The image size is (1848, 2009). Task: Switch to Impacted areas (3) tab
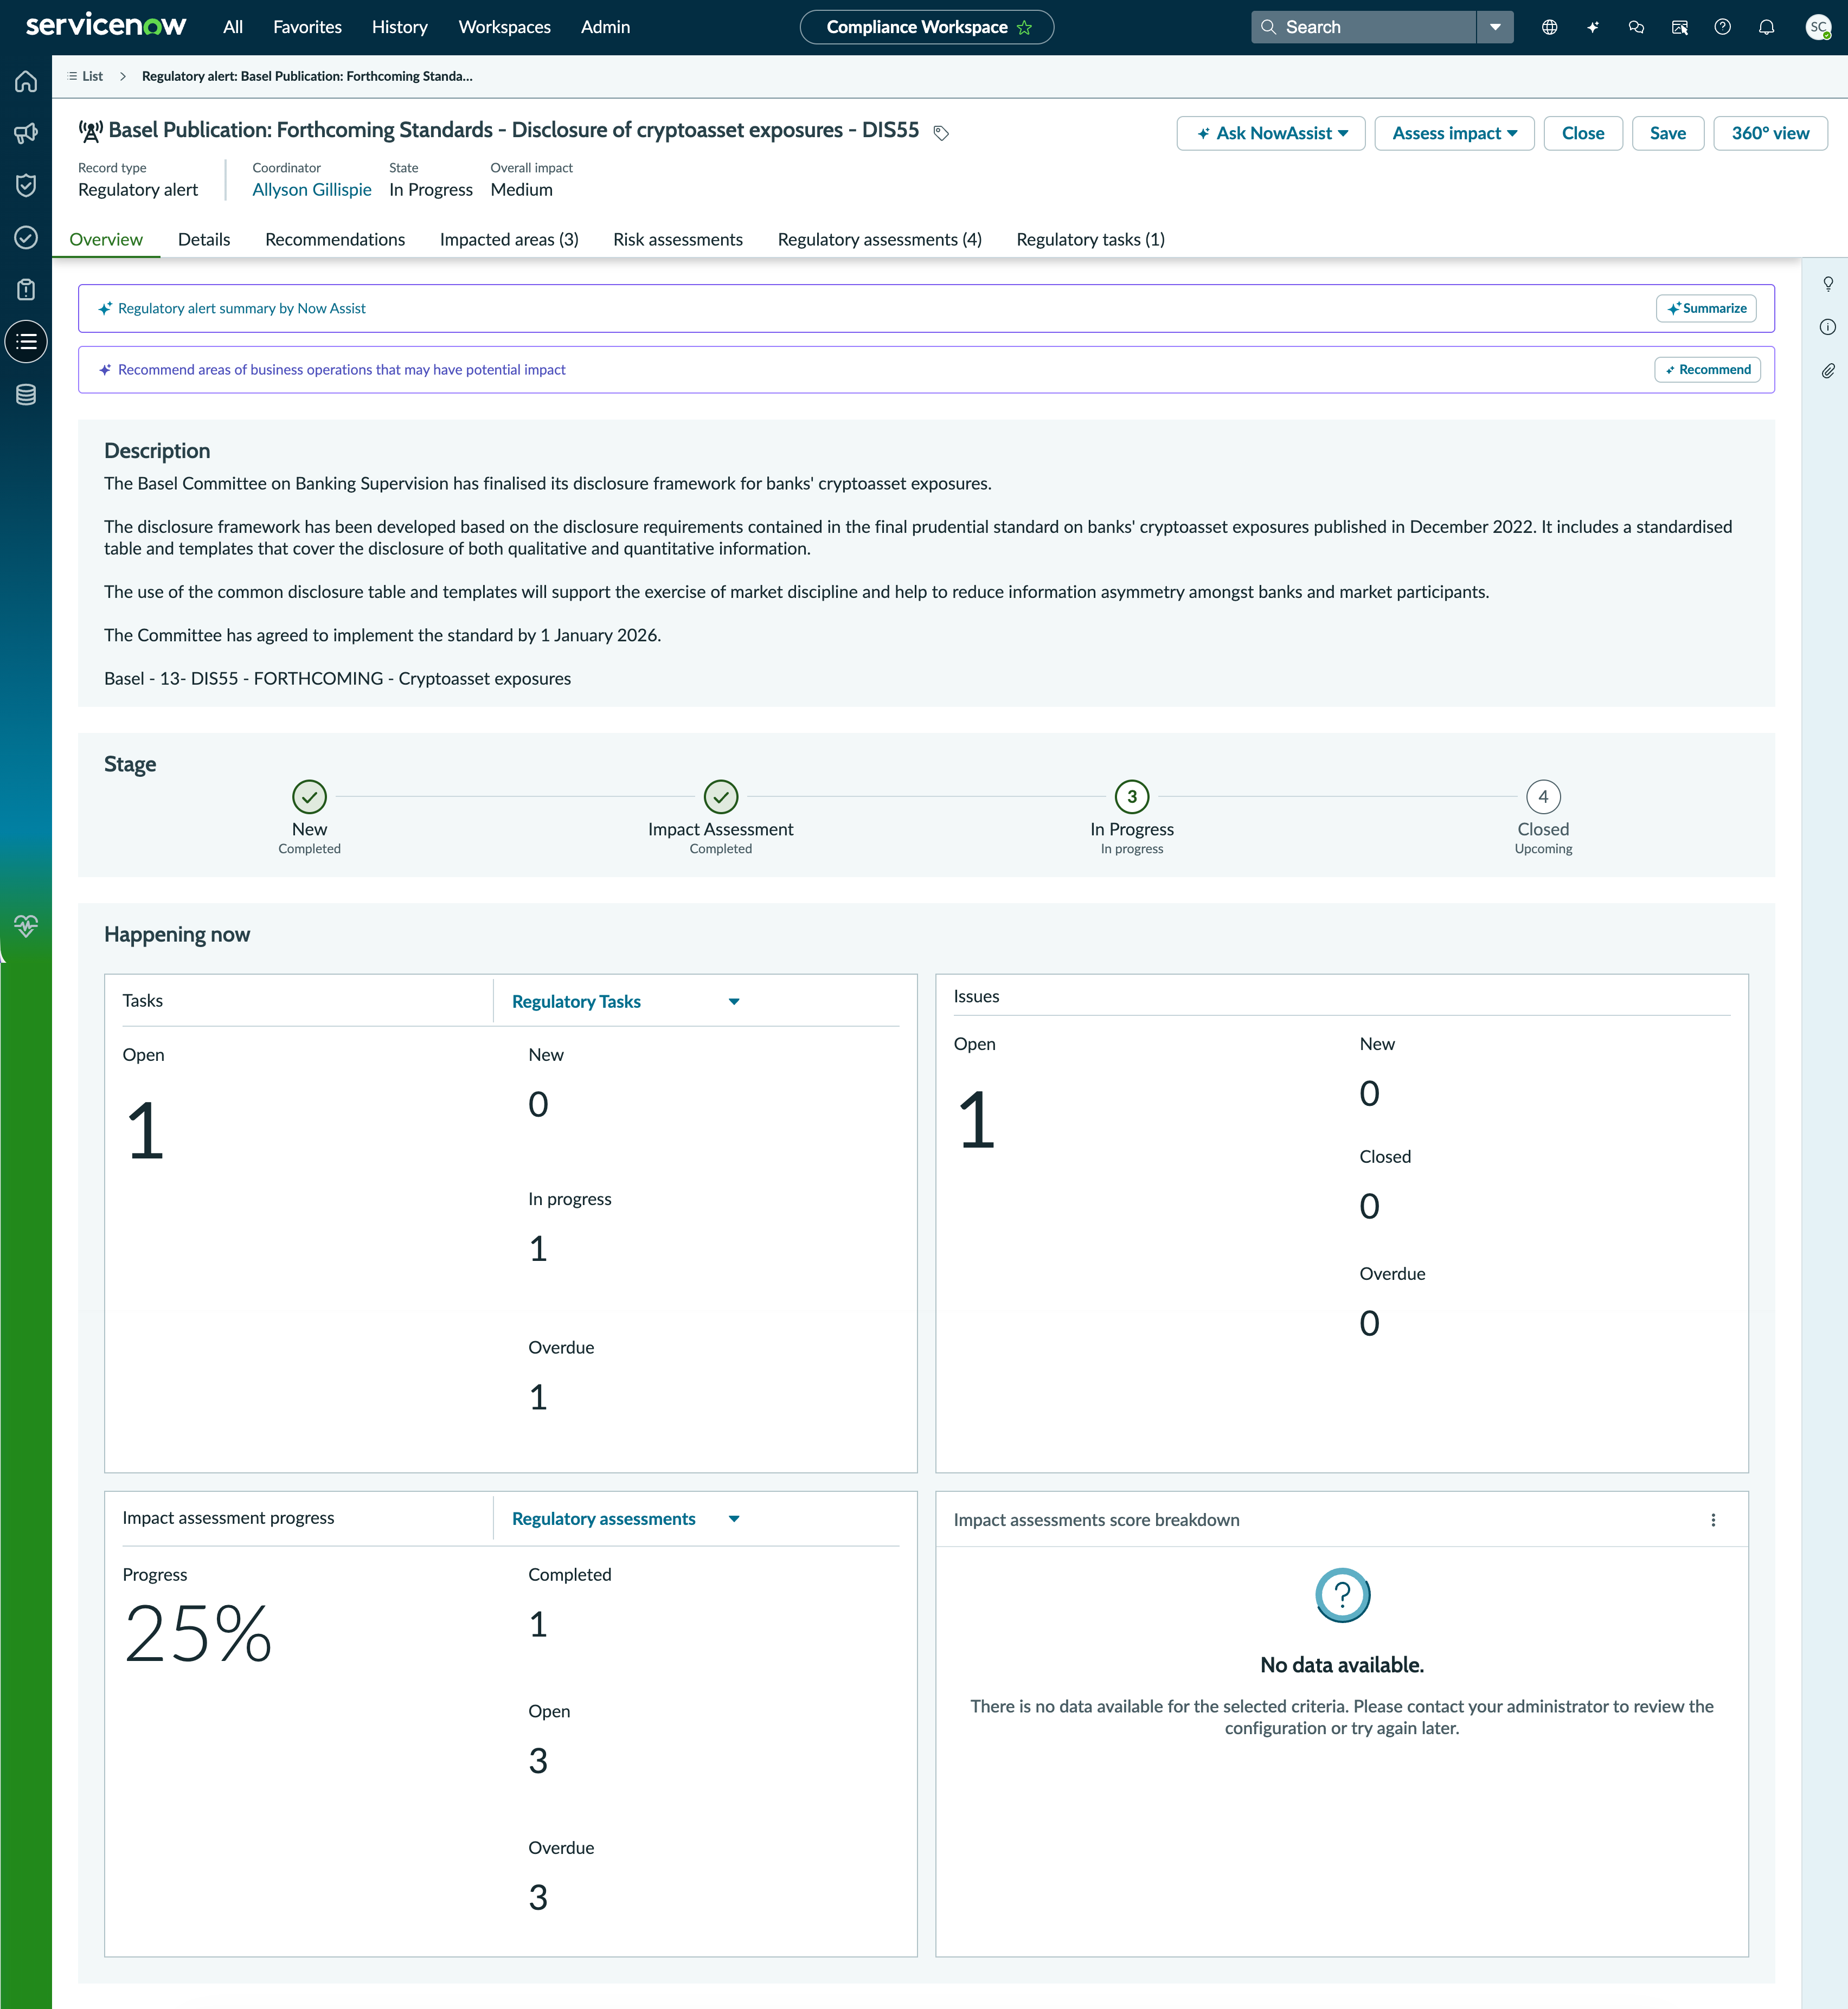(x=509, y=239)
